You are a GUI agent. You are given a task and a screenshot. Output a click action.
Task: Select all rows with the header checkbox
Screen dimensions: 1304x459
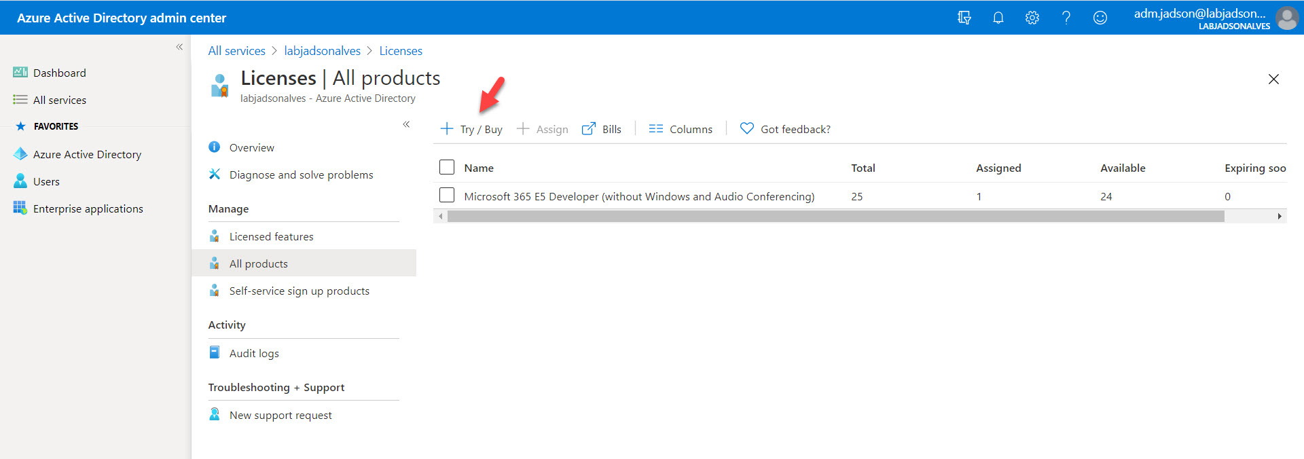[x=447, y=167]
